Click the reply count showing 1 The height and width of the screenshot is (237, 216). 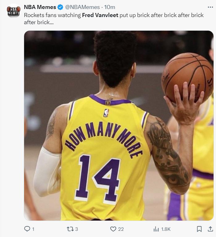pos(33,229)
